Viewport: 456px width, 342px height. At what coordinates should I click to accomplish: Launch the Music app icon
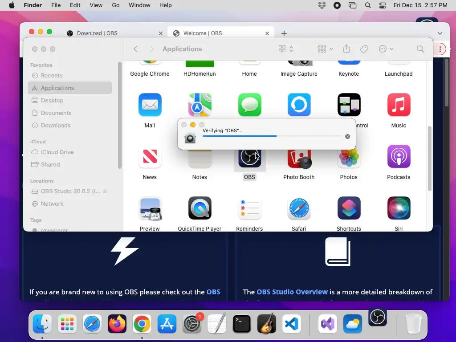coord(399,105)
